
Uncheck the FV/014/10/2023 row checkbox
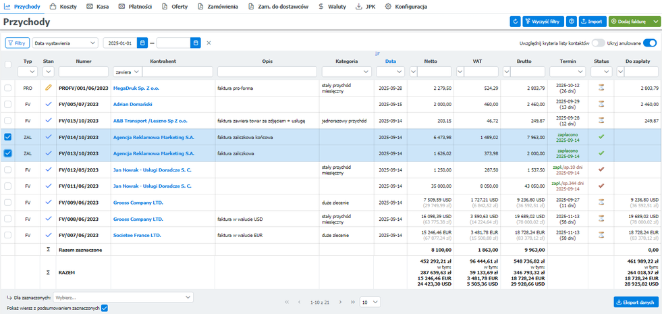(x=8, y=136)
